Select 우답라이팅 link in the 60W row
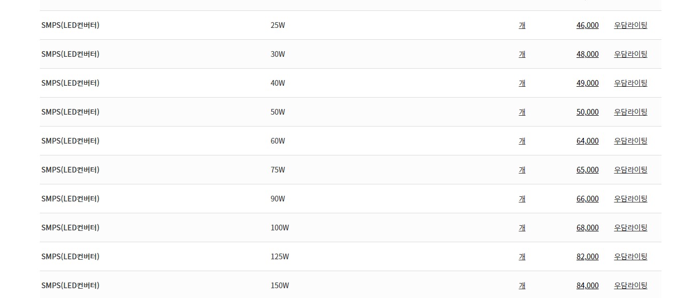 [630, 141]
